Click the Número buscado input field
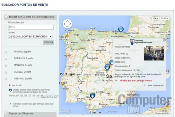This screenshot has height=117, width=175. 31,27
